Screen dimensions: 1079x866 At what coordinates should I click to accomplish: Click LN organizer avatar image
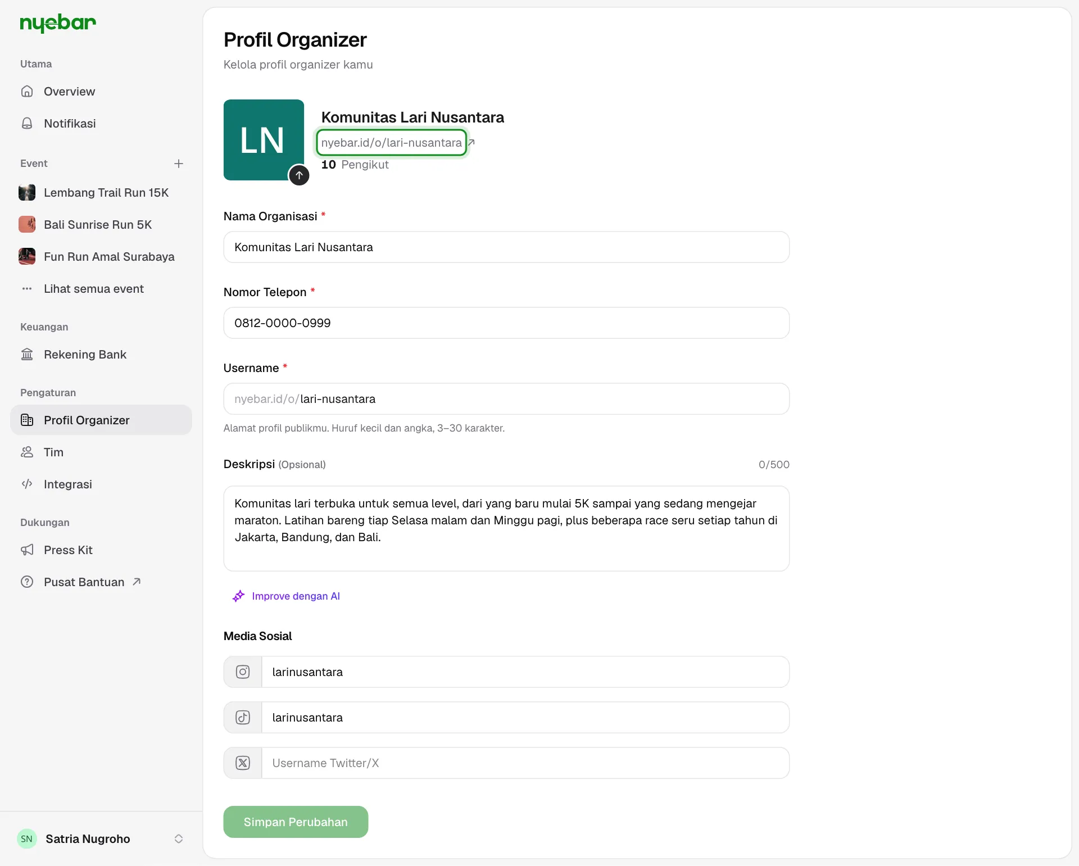coord(264,140)
